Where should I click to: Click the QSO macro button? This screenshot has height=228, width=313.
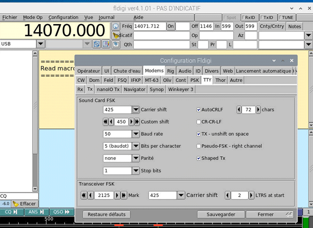coord(62,212)
